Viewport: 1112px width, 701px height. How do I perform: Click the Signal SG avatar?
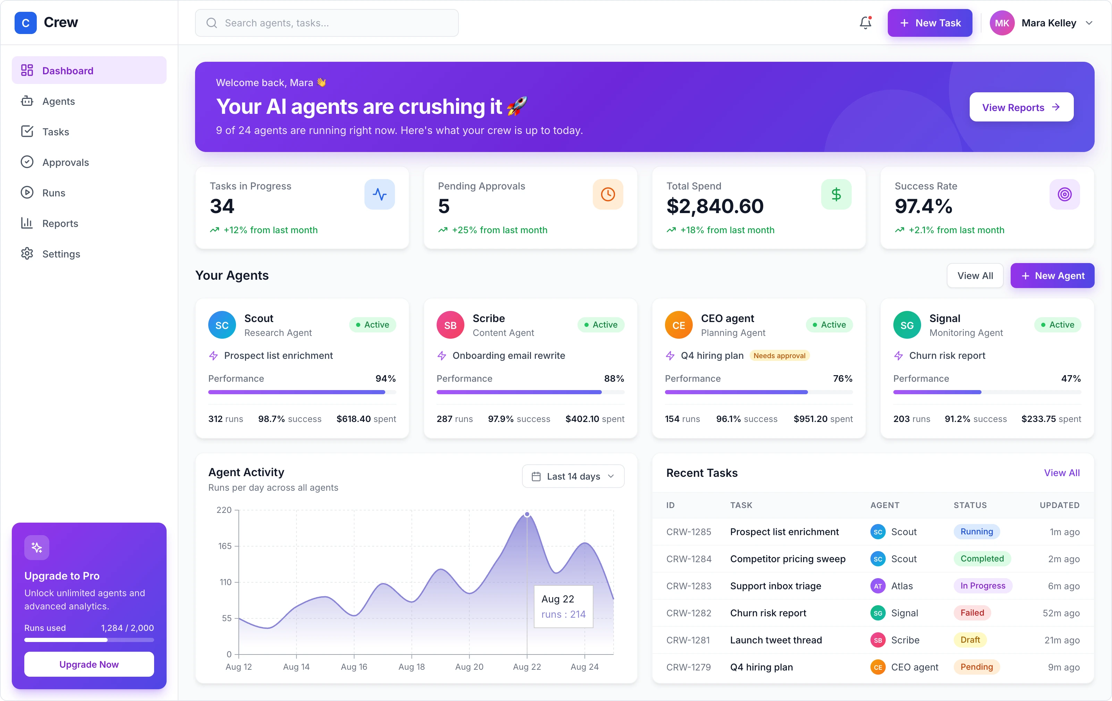point(907,325)
